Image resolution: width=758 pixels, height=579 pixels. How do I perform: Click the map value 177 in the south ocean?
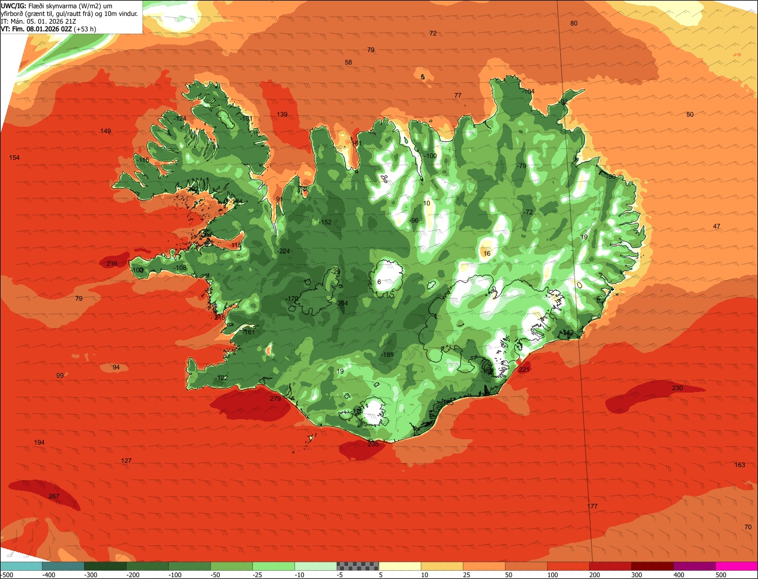(593, 506)
